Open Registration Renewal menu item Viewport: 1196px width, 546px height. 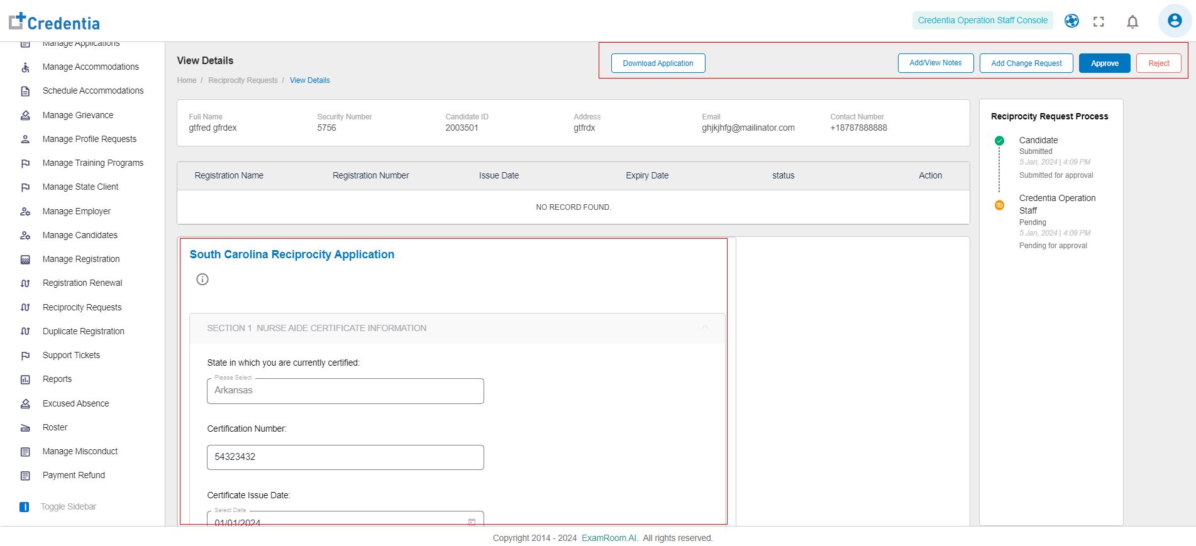pyautogui.click(x=82, y=283)
